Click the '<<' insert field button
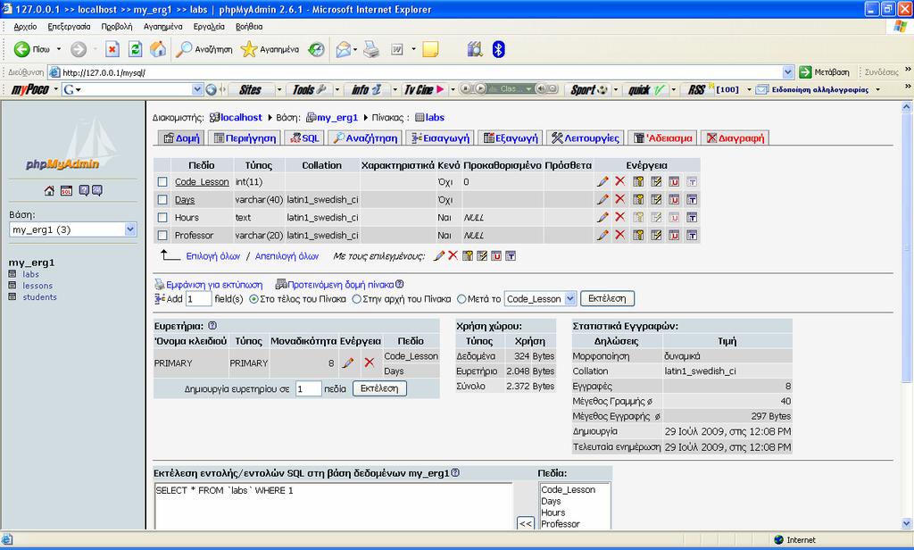This screenshot has height=550, width=914. pyautogui.click(x=525, y=523)
